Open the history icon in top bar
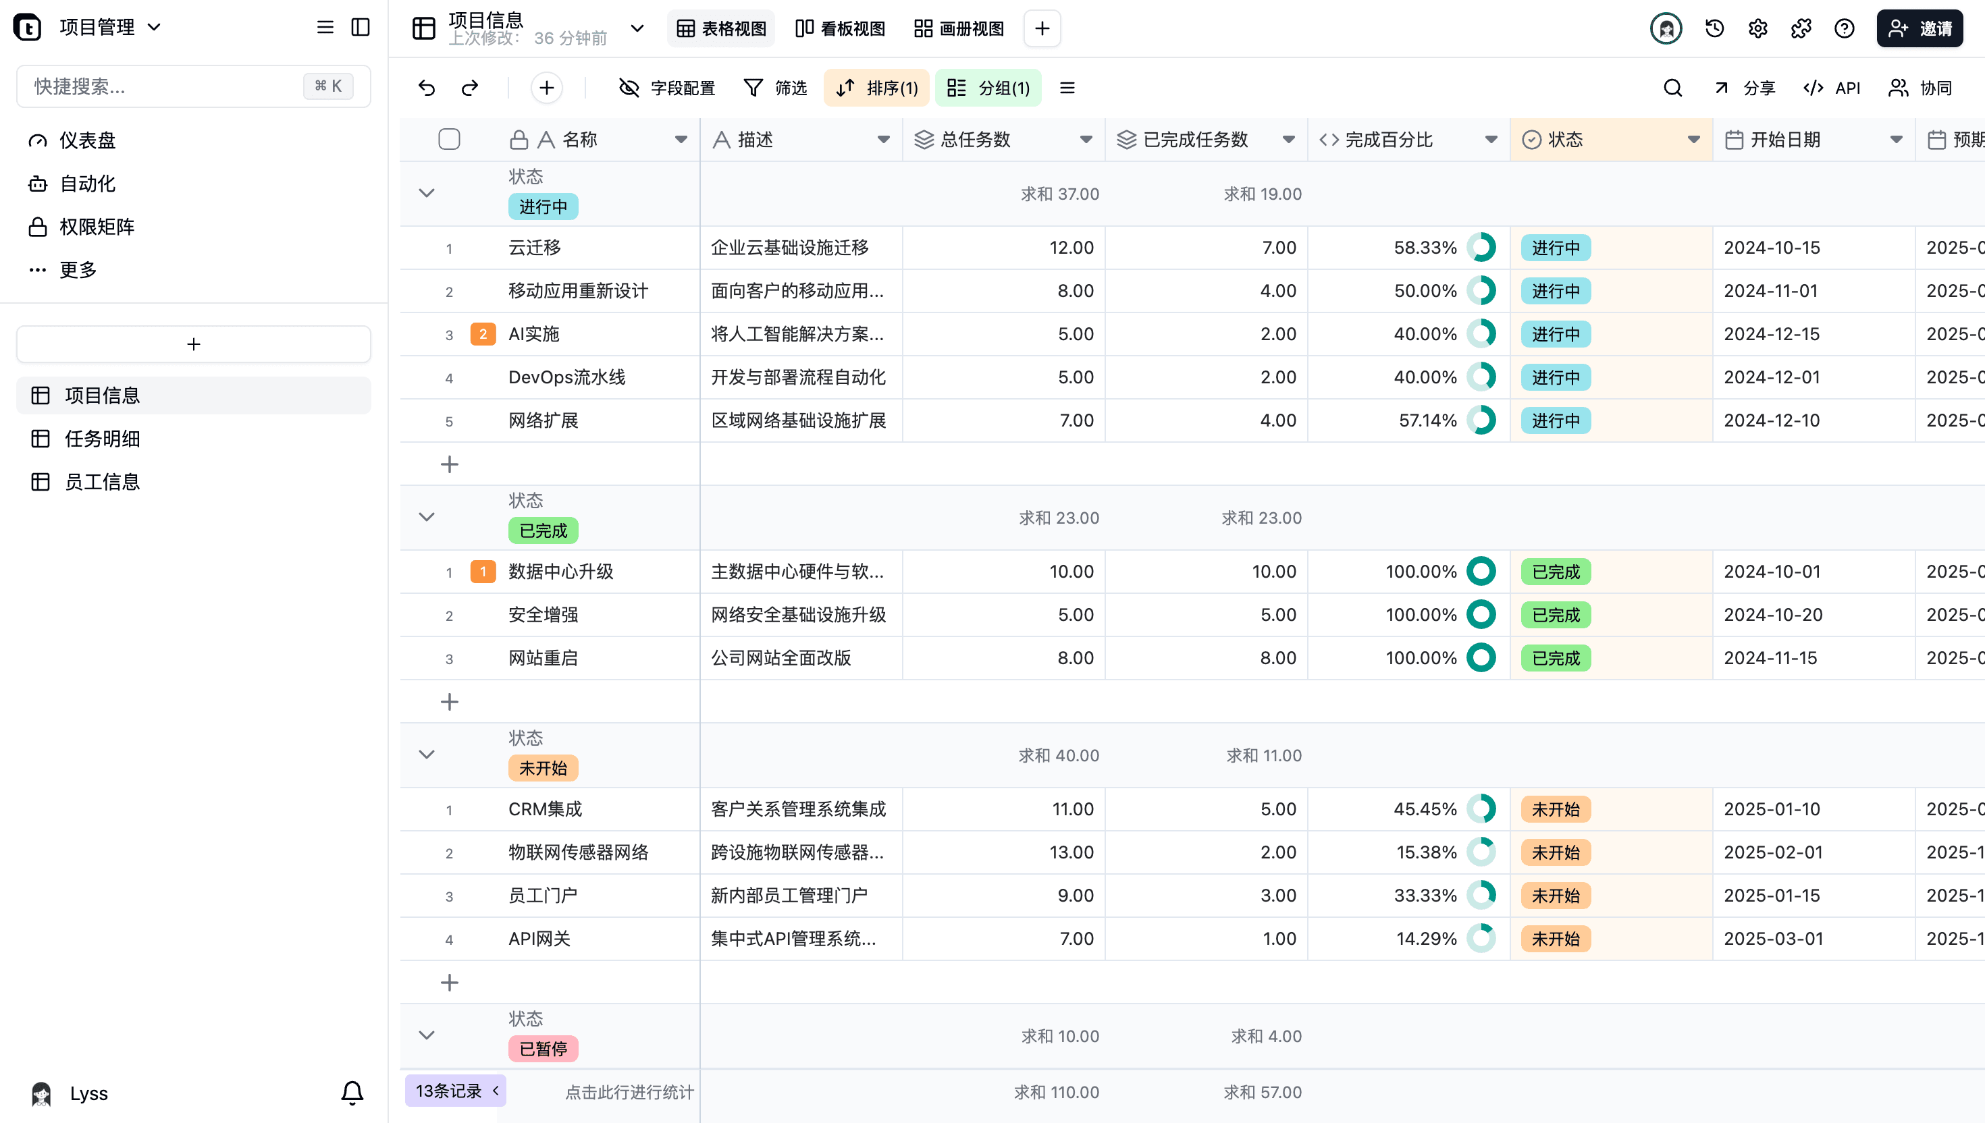1985x1123 pixels. 1714,28
